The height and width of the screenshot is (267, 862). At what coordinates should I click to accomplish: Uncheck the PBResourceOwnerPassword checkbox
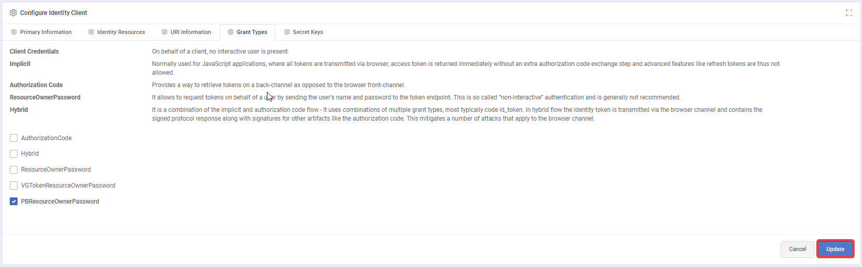(x=14, y=202)
